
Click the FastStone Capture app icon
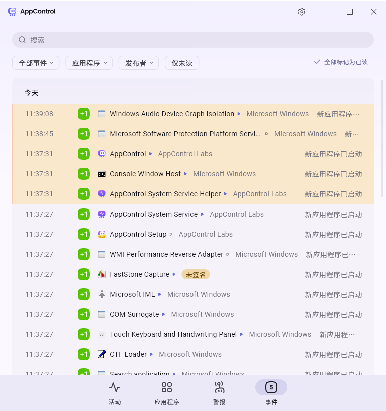(102, 274)
